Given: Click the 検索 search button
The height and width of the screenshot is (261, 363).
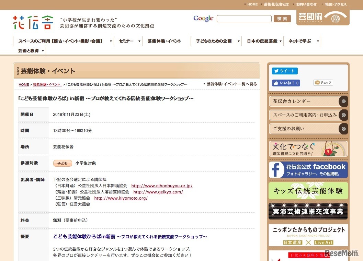Looking at the screenshot, I should pos(282,19).
